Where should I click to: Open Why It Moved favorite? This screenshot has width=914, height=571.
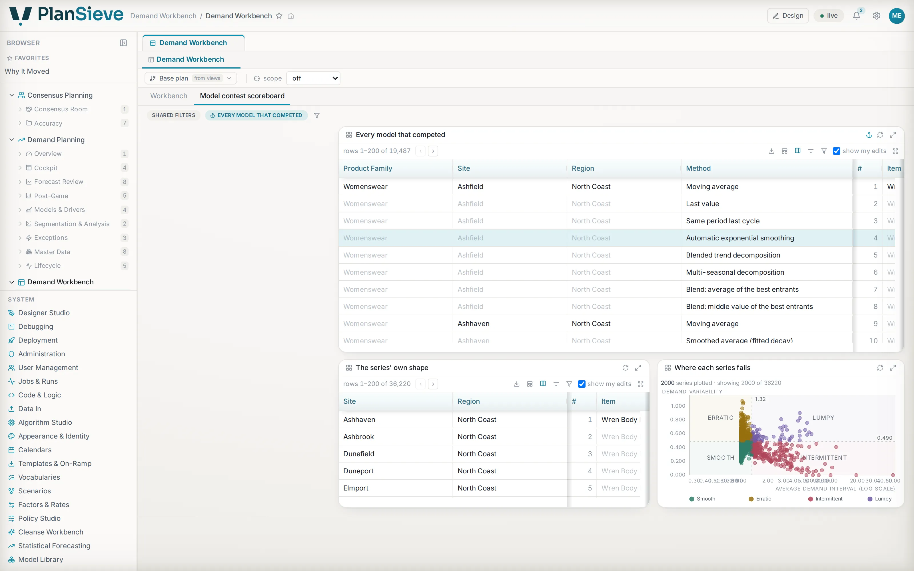coord(27,71)
